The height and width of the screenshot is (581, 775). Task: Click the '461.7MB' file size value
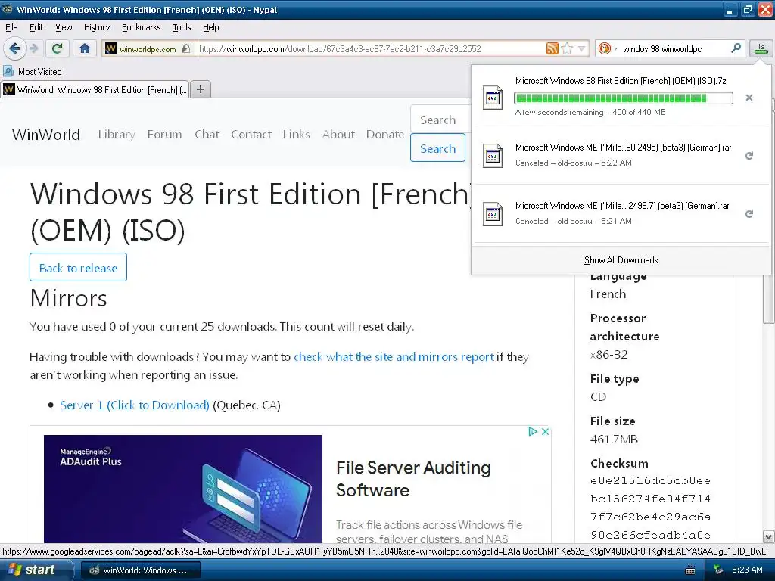(614, 440)
